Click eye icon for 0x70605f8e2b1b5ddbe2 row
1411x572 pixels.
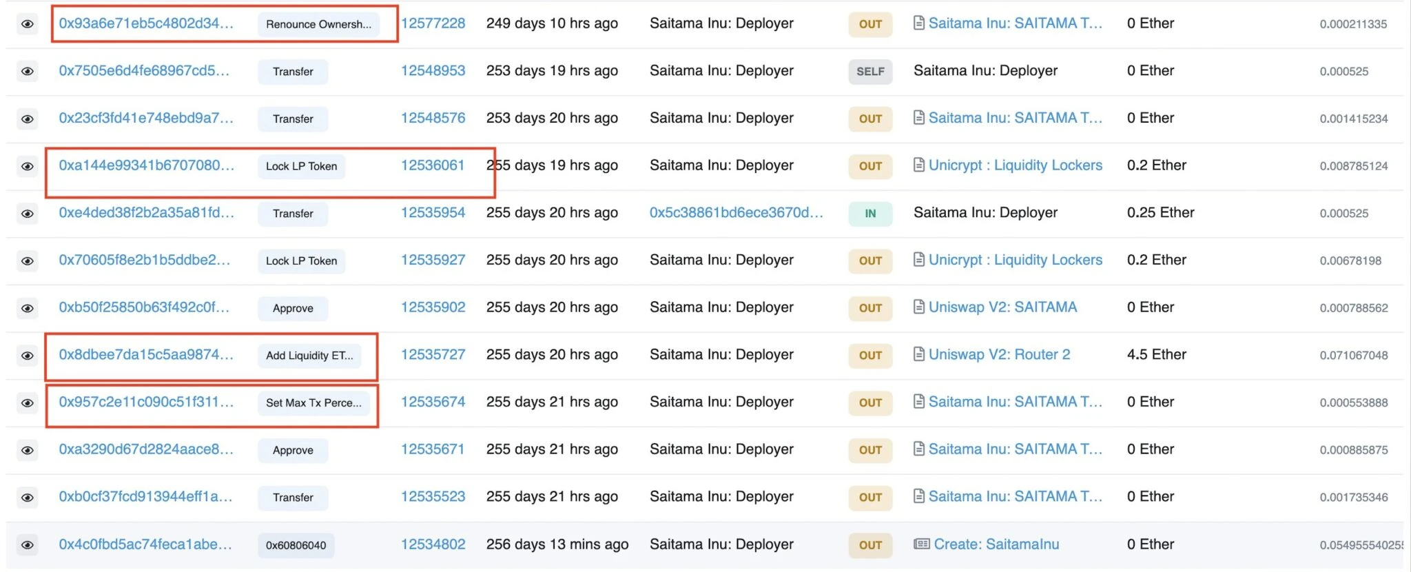pyautogui.click(x=27, y=261)
